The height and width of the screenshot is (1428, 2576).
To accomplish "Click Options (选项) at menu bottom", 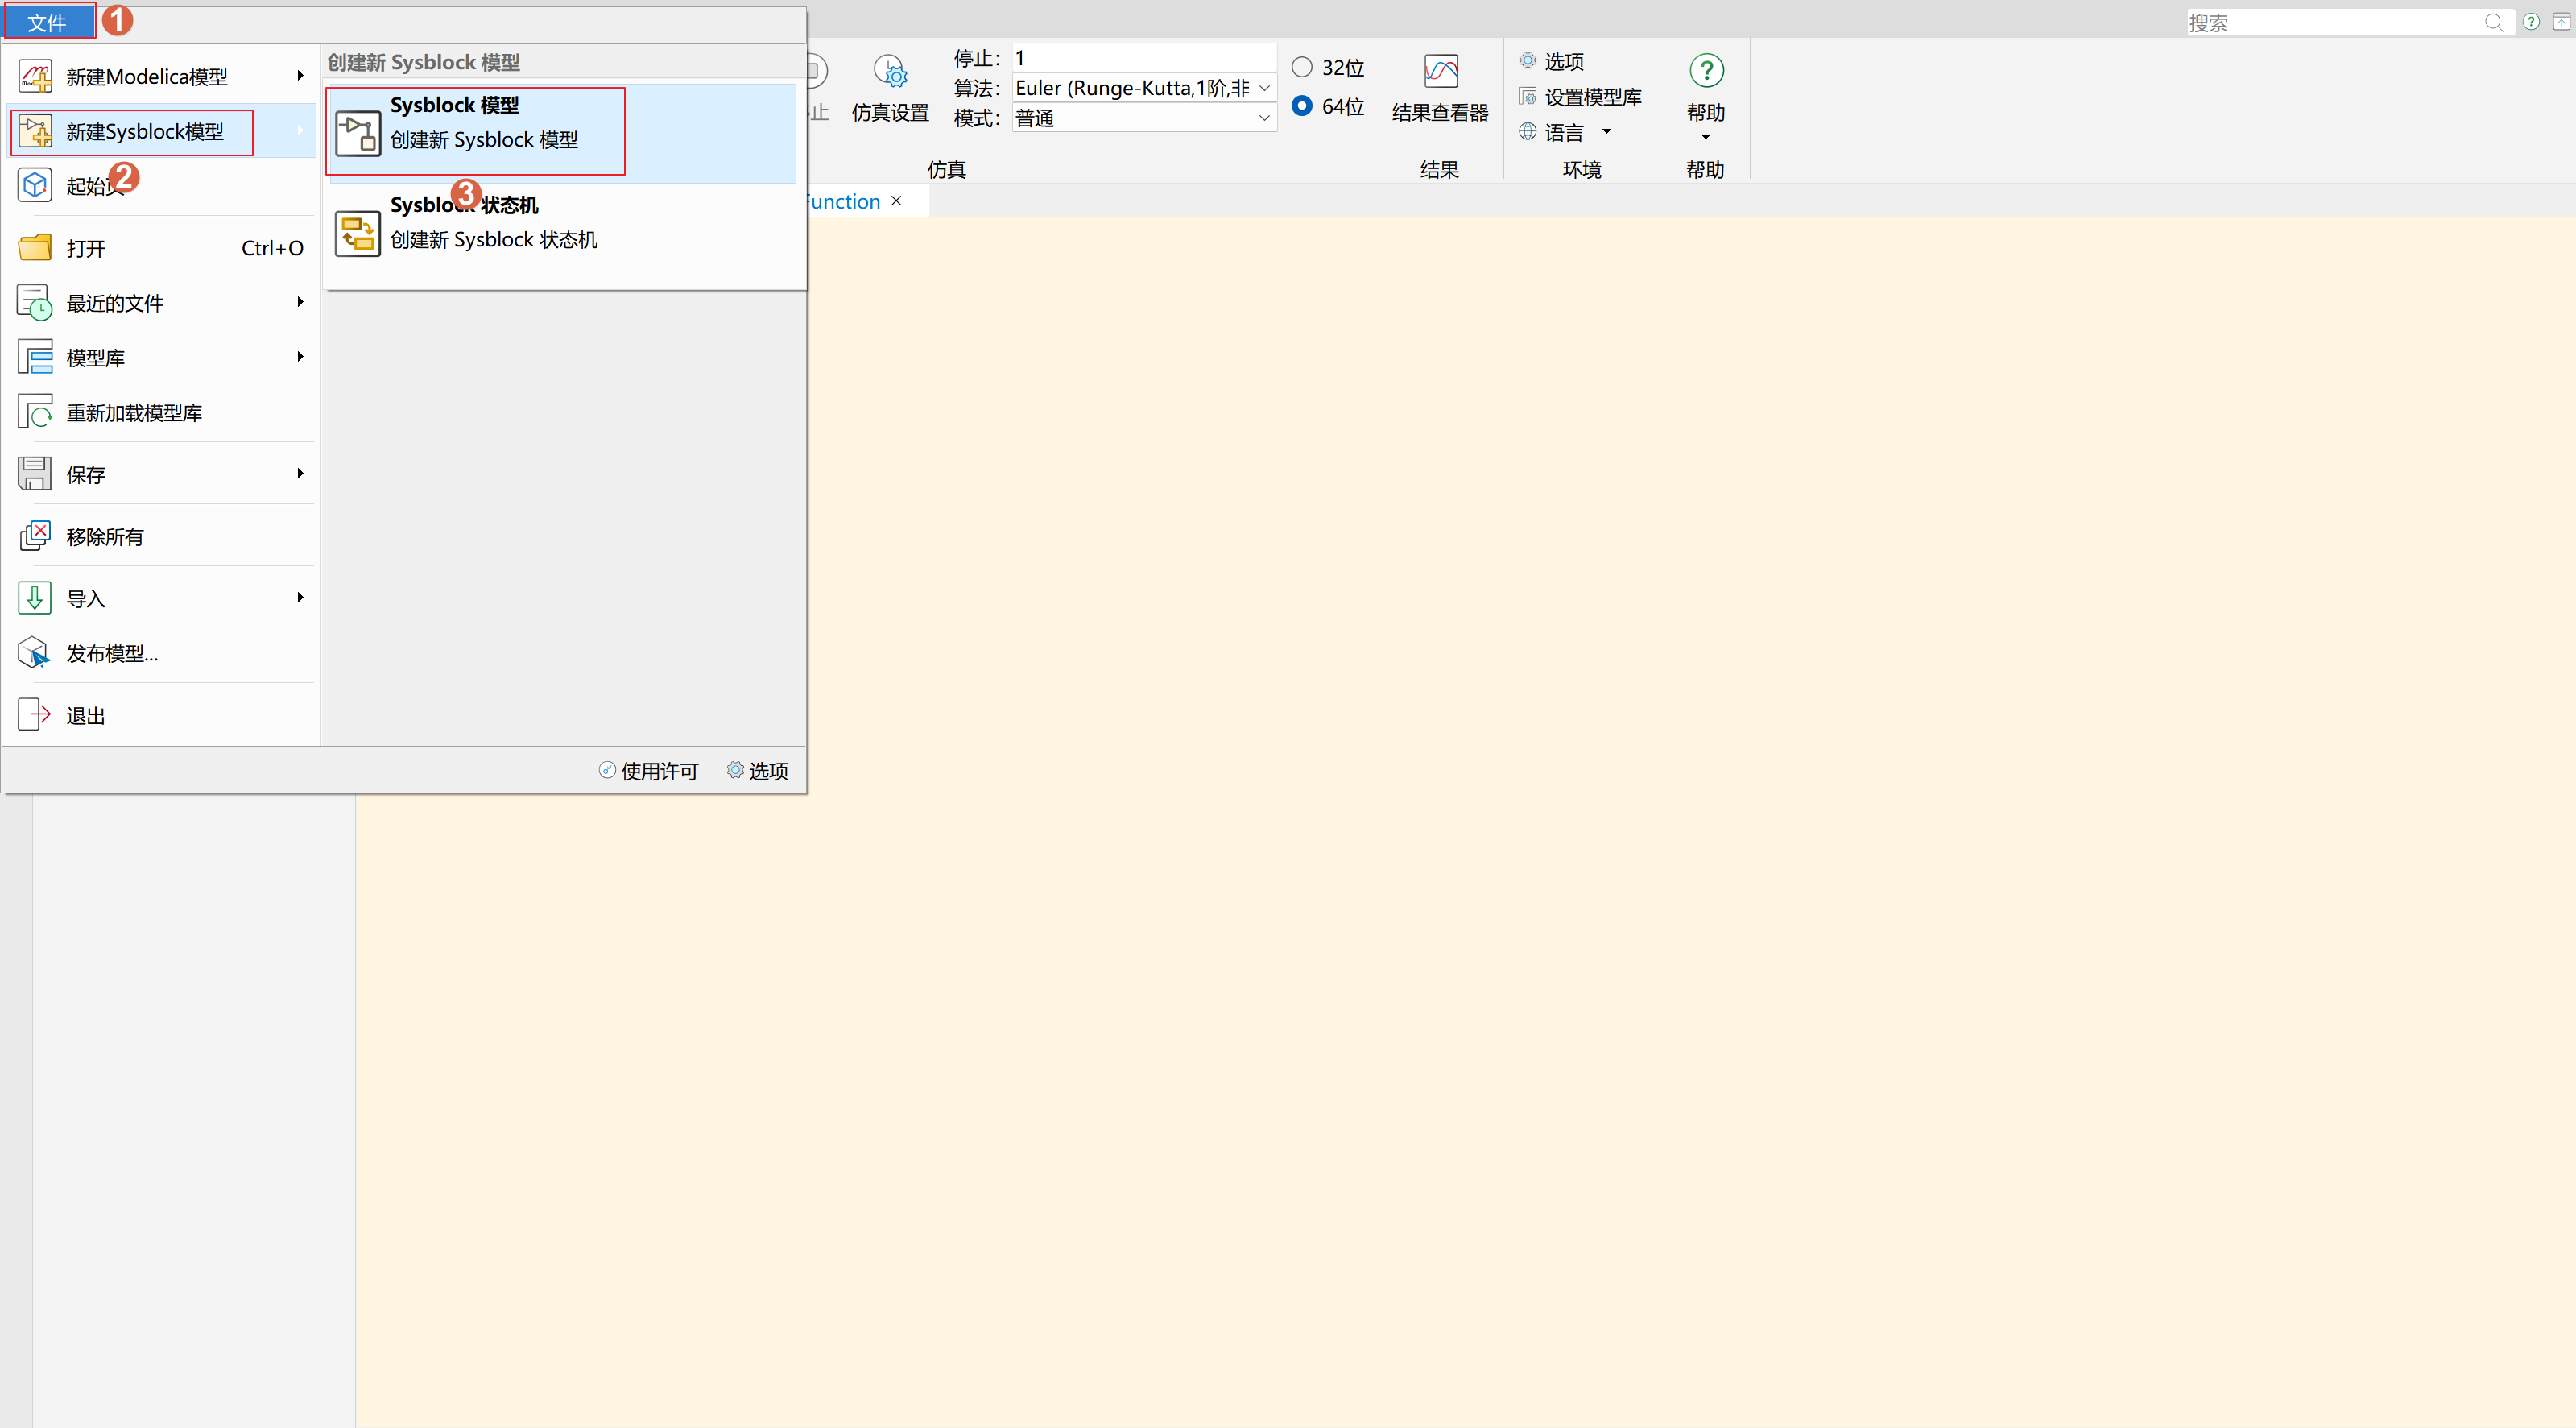I will pyautogui.click(x=757, y=770).
